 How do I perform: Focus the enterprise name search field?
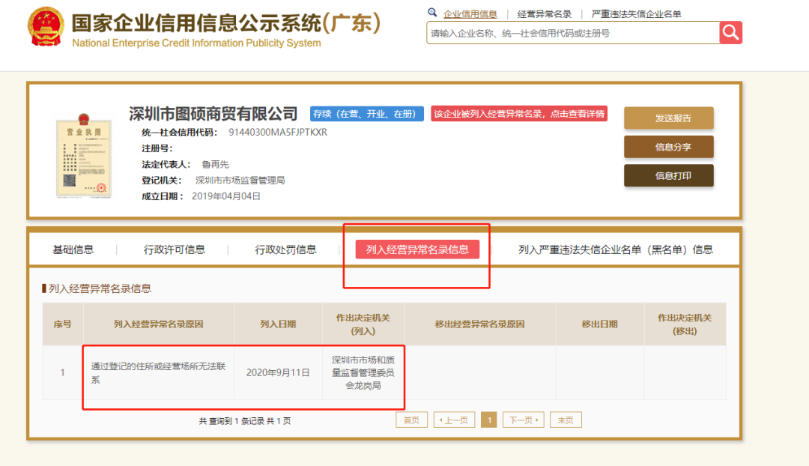tap(573, 33)
